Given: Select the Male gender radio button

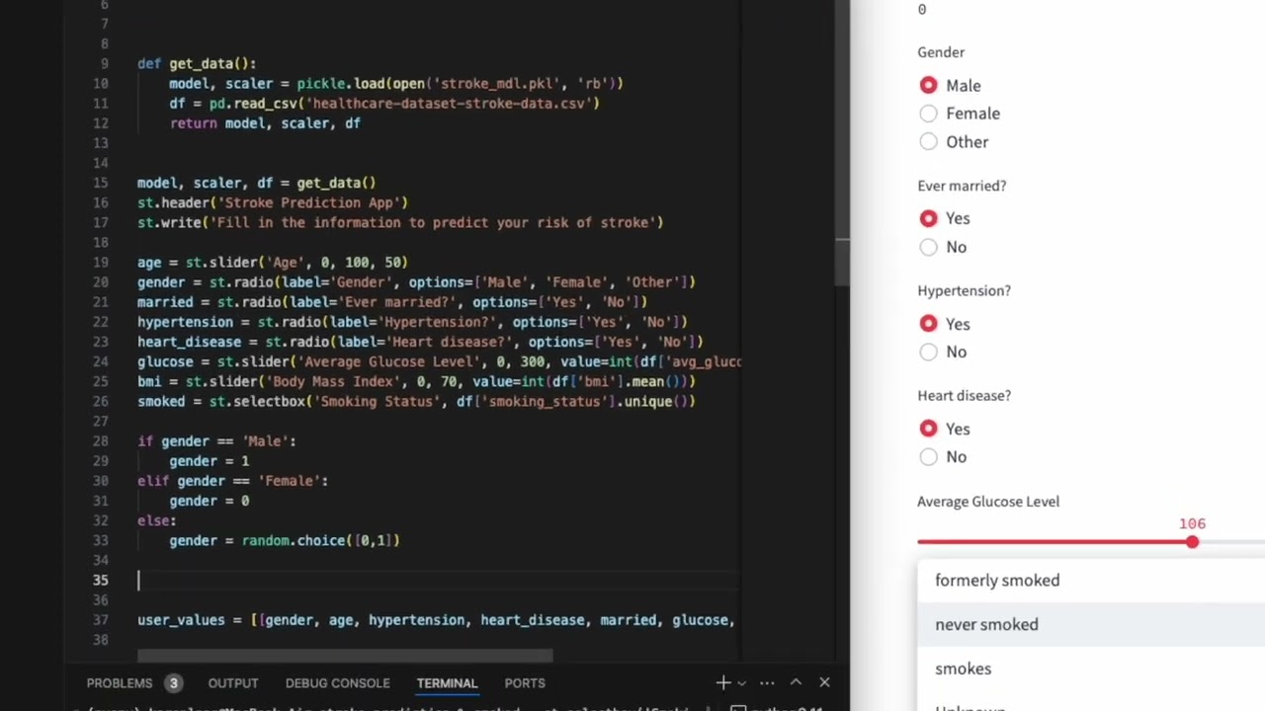Looking at the screenshot, I should (928, 86).
